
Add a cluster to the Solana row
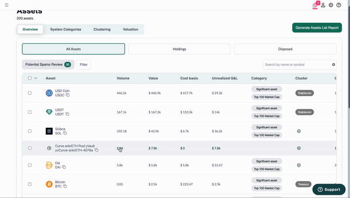pyautogui.click(x=299, y=131)
